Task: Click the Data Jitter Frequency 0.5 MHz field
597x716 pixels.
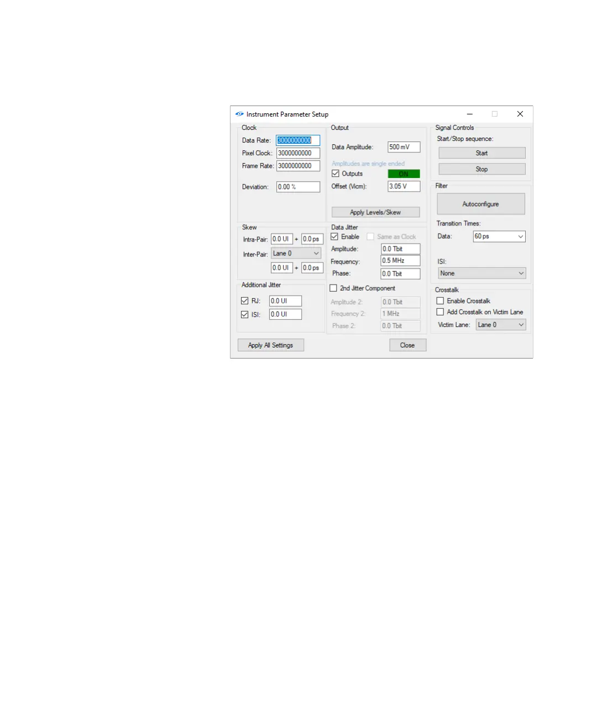Action: click(x=401, y=261)
